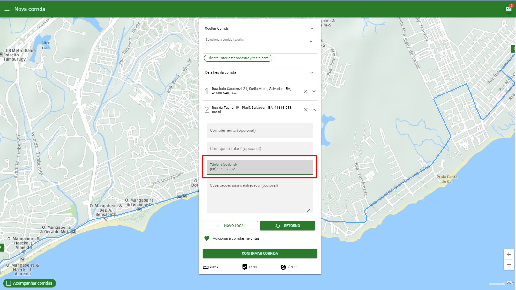Screen dimensions: 516x290
Task: Open Acompanhar corridas panel
Action: click(29, 283)
